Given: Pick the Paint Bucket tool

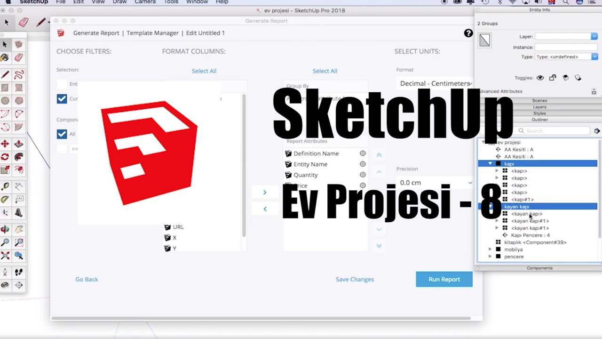Looking at the screenshot, I should [x=5, y=57].
